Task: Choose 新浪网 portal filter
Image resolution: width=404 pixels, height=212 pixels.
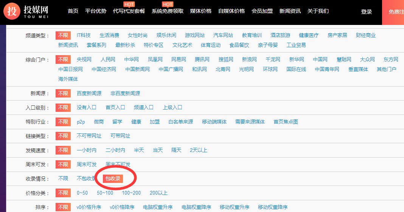Action: (x=249, y=59)
